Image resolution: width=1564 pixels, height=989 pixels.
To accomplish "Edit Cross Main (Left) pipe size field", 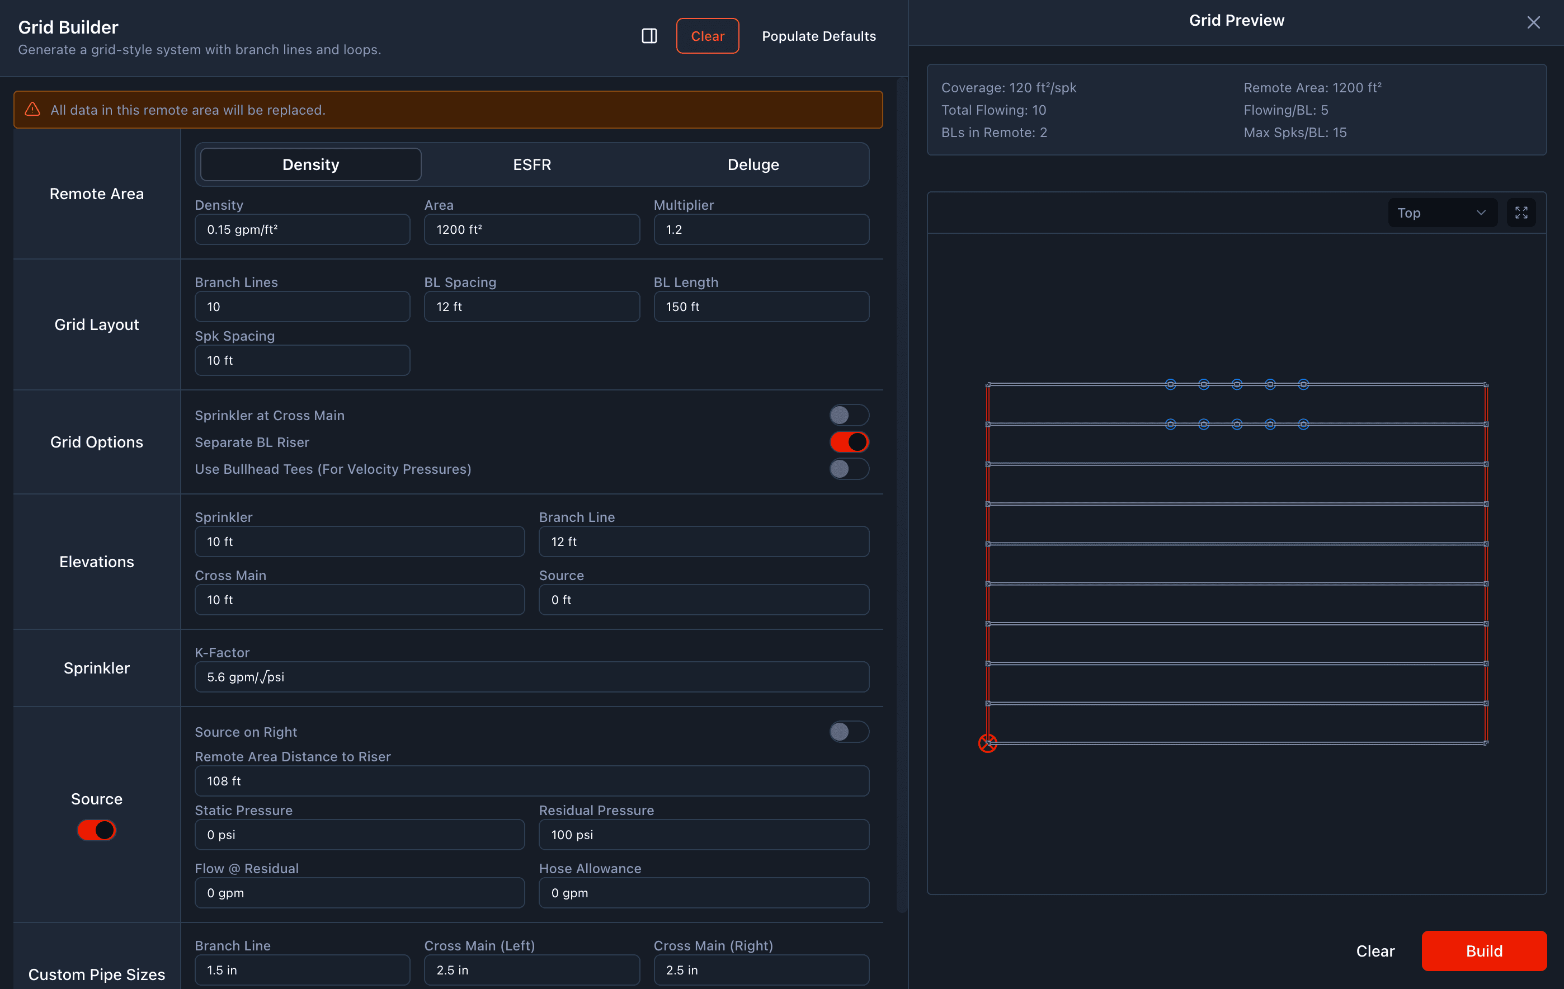I will pos(531,970).
